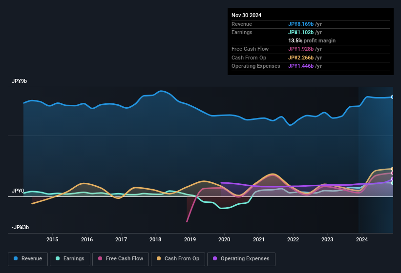The height and width of the screenshot is (273, 401).
Task: Select the 2018 label on the x-axis
Action: pos(155,239)
